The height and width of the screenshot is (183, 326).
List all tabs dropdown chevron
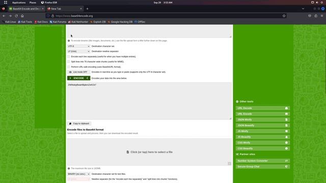point(303,9)
